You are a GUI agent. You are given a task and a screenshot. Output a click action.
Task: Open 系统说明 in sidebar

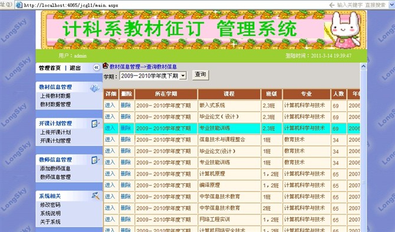click(50, 213)
